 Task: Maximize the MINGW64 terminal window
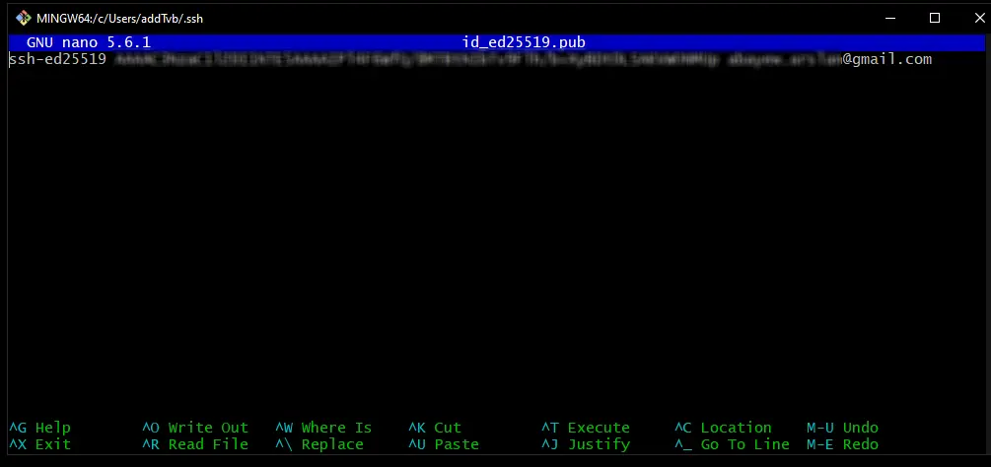click(935, 19)
